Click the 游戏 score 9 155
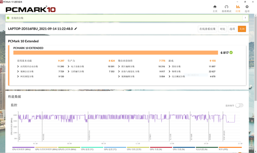Viewport: 257px width, 153px height. [x=213, y=61]
